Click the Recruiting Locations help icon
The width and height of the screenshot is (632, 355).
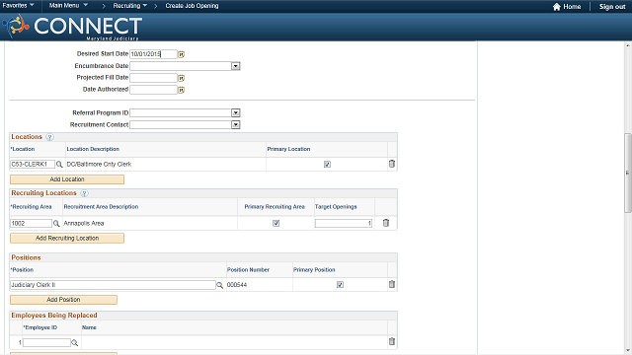(84, 193)
